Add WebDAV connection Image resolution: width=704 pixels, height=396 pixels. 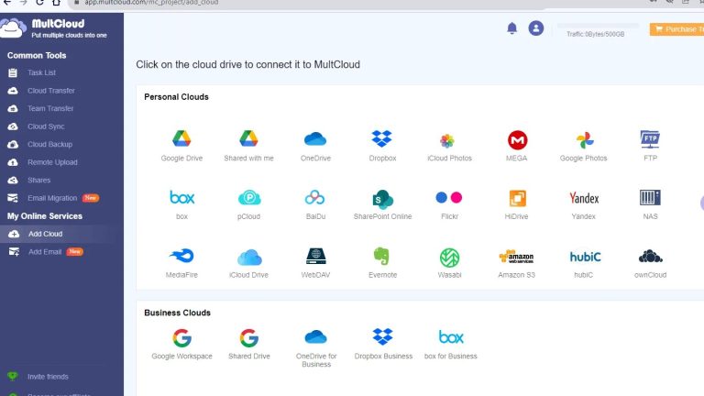315,263
